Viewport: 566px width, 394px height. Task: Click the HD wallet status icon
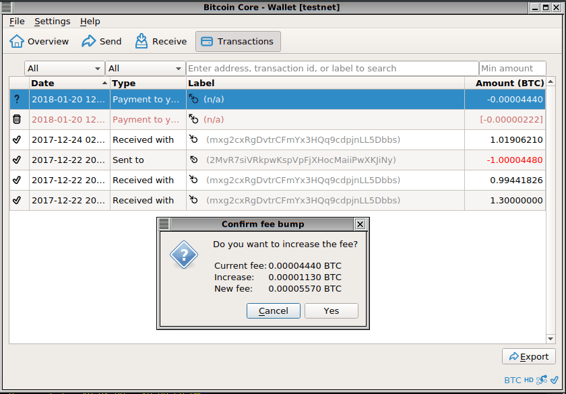528,380
